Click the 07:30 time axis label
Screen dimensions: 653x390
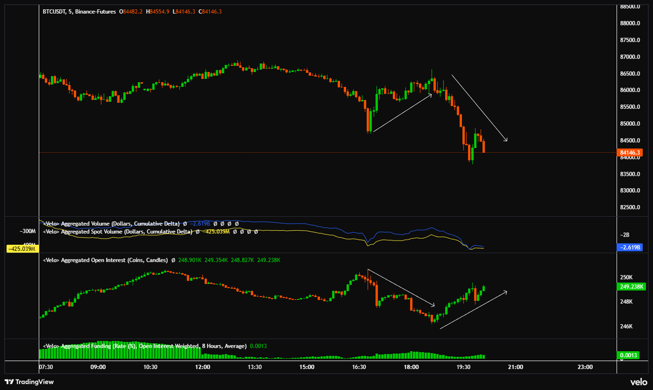(46, 367)
